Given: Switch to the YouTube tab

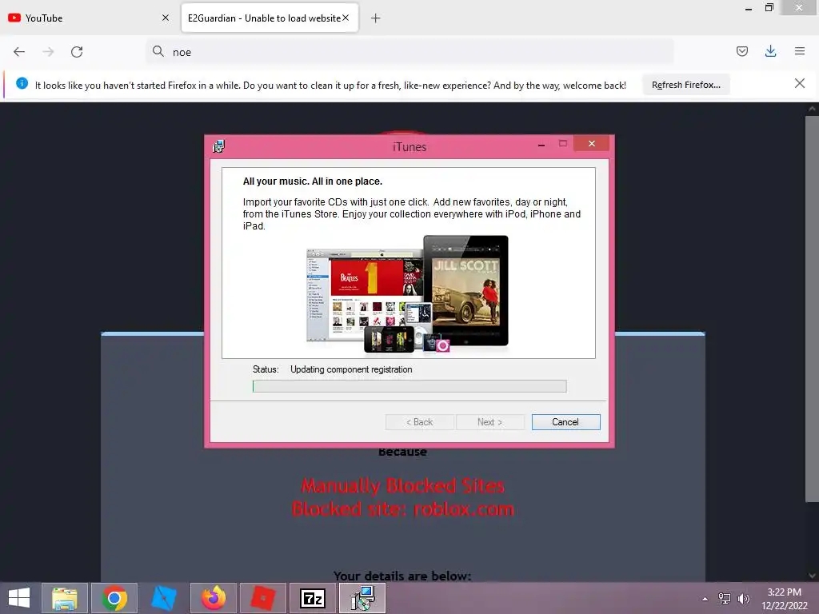Looking at the screenshot, I should 89,18.
